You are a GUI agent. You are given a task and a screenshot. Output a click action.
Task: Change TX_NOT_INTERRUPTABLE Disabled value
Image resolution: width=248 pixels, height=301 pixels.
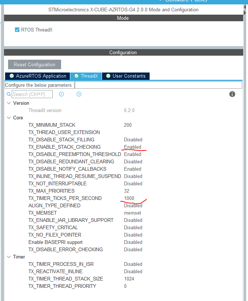click(x=133, y=183)
